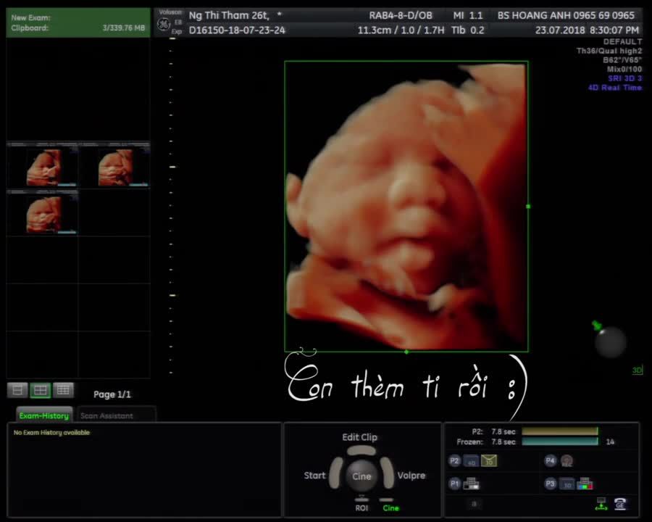Open the Exam-History tab
Image resolution: width=652 pixels, height=522 pixels.
tap(44, 415)
